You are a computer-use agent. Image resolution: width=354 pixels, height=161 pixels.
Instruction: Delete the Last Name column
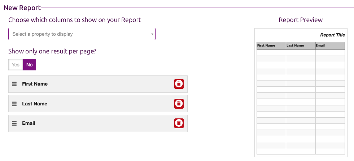(x=179, y=104)
